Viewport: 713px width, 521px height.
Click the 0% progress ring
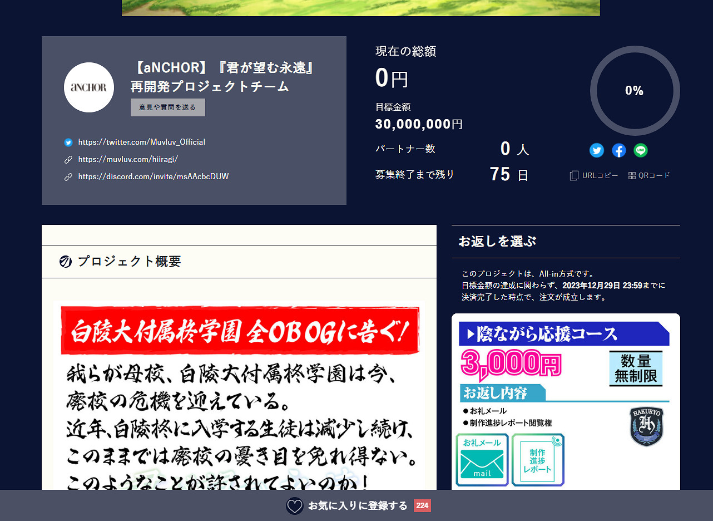tap(634, 91)
